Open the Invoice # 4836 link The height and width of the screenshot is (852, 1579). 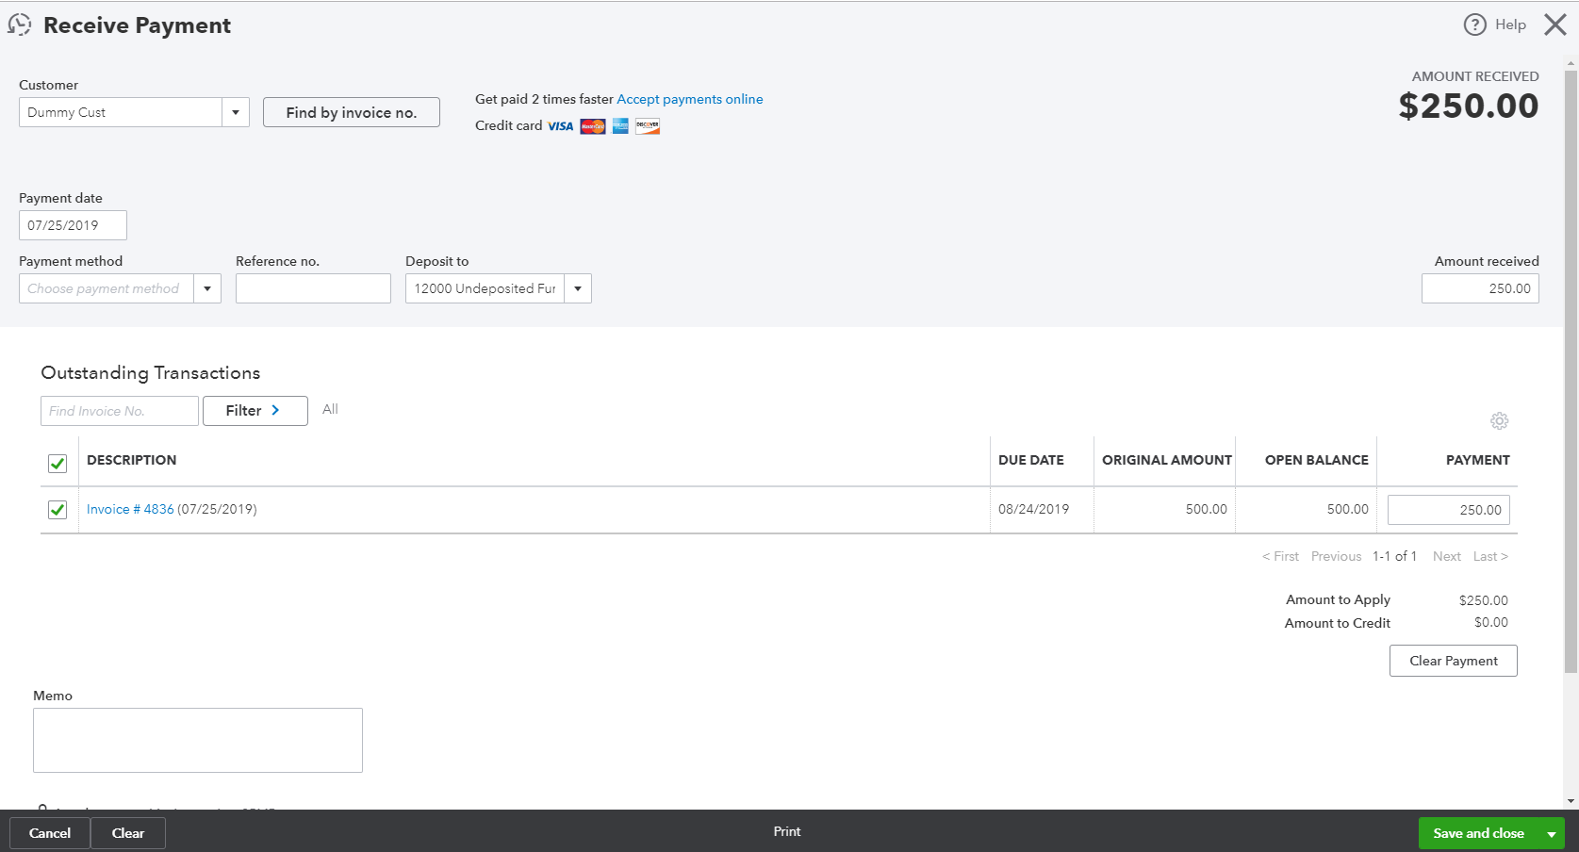[129, 509]
